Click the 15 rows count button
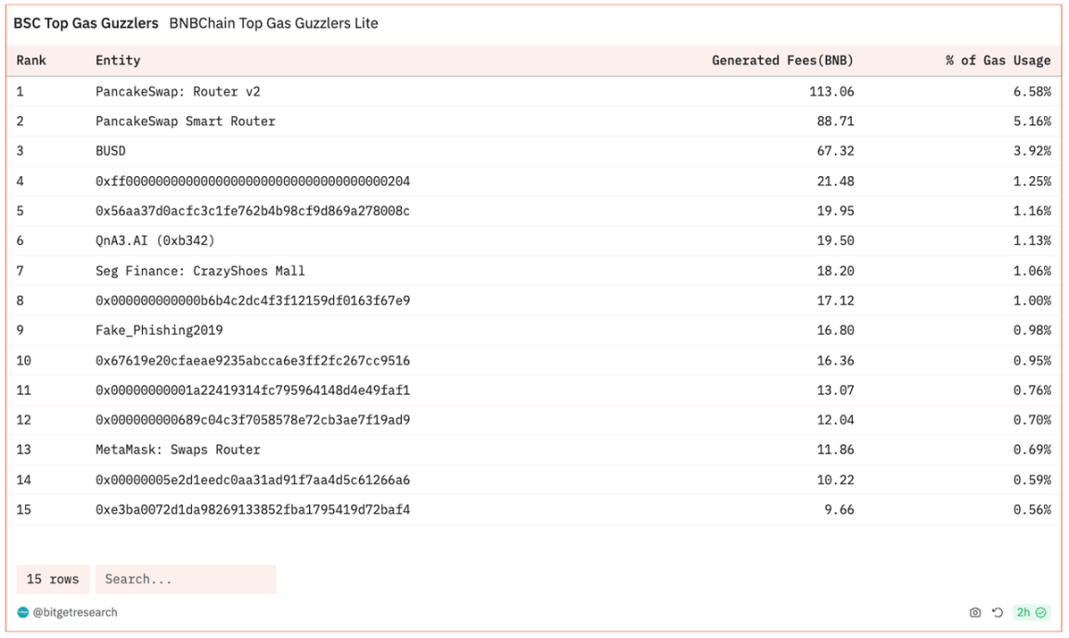 [x=53, y=579]
